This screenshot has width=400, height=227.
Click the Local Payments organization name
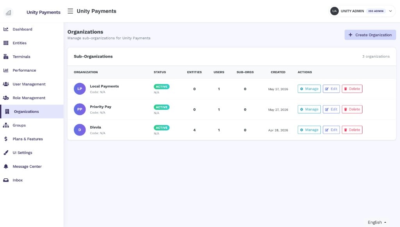[104, 86]
